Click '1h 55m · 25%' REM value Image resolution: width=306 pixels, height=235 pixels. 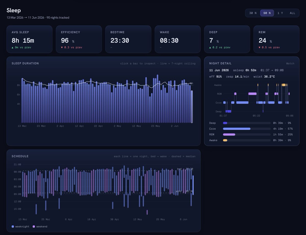coord(283,135)
